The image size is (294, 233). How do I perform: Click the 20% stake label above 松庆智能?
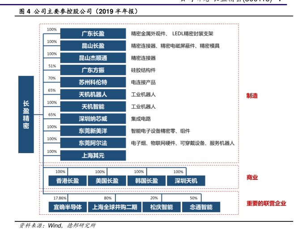click(x=154, y=198)
